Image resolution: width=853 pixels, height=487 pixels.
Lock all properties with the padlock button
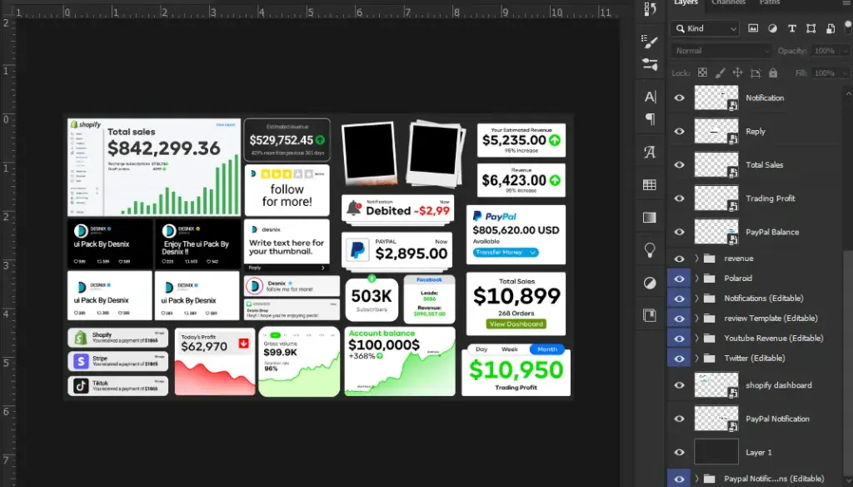point(772,73)
